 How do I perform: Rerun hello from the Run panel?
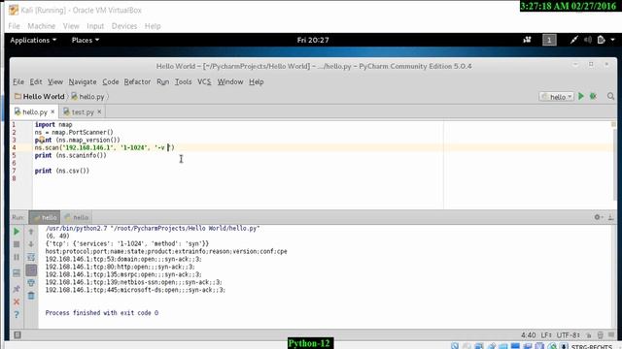click(17, 232)
